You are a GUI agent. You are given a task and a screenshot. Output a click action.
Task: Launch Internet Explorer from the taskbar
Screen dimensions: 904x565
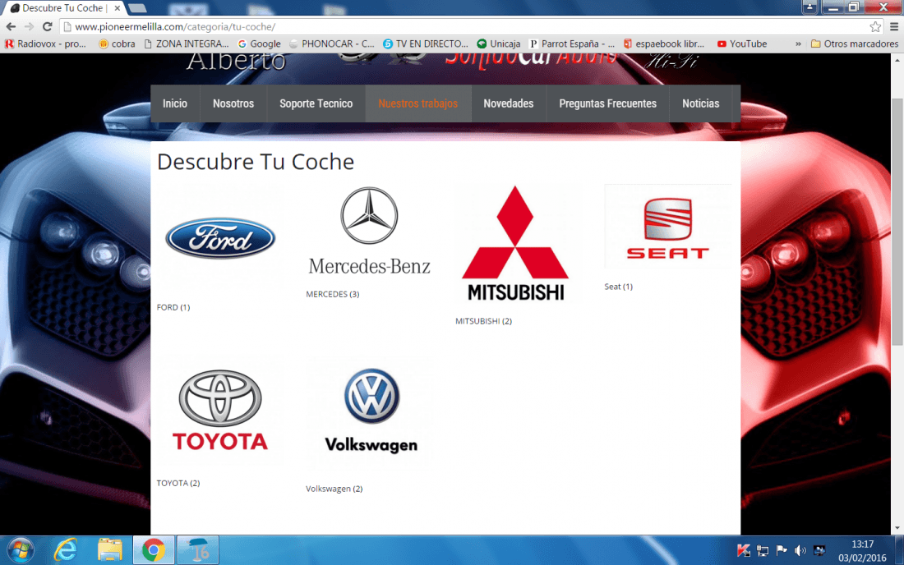tap(65, 551)
